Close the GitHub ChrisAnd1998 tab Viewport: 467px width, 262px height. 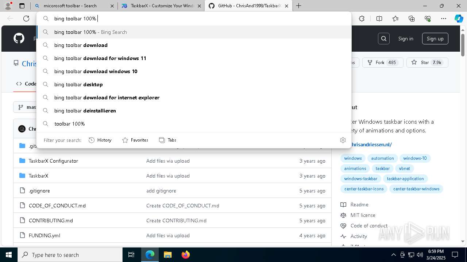pos(286,6)
